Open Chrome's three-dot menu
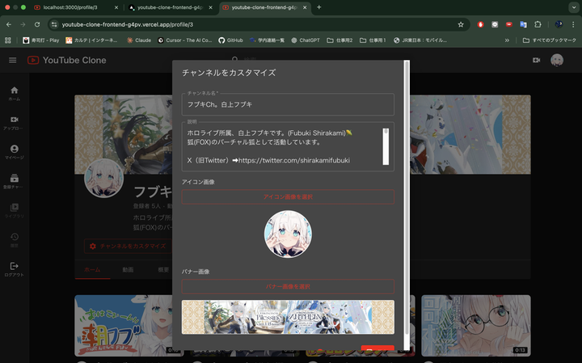Screen dimensions: 582x363 point(573,24)
